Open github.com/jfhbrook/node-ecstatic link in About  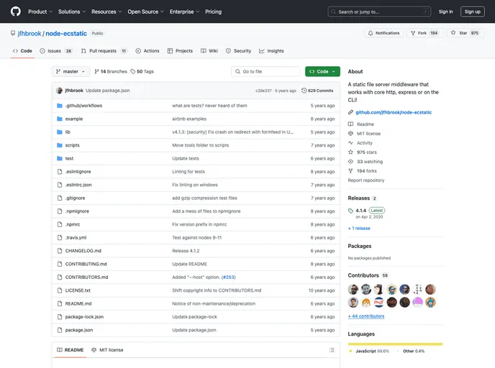click(394, 113)
